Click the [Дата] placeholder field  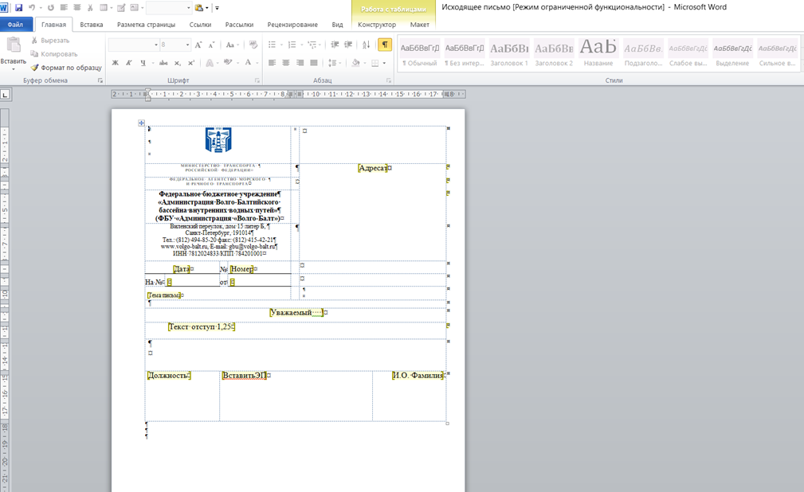(182, 268)
